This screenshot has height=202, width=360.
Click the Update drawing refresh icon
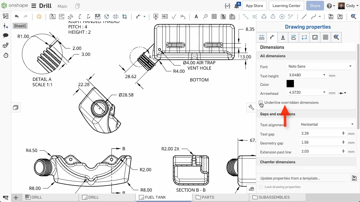click(39, 17)
